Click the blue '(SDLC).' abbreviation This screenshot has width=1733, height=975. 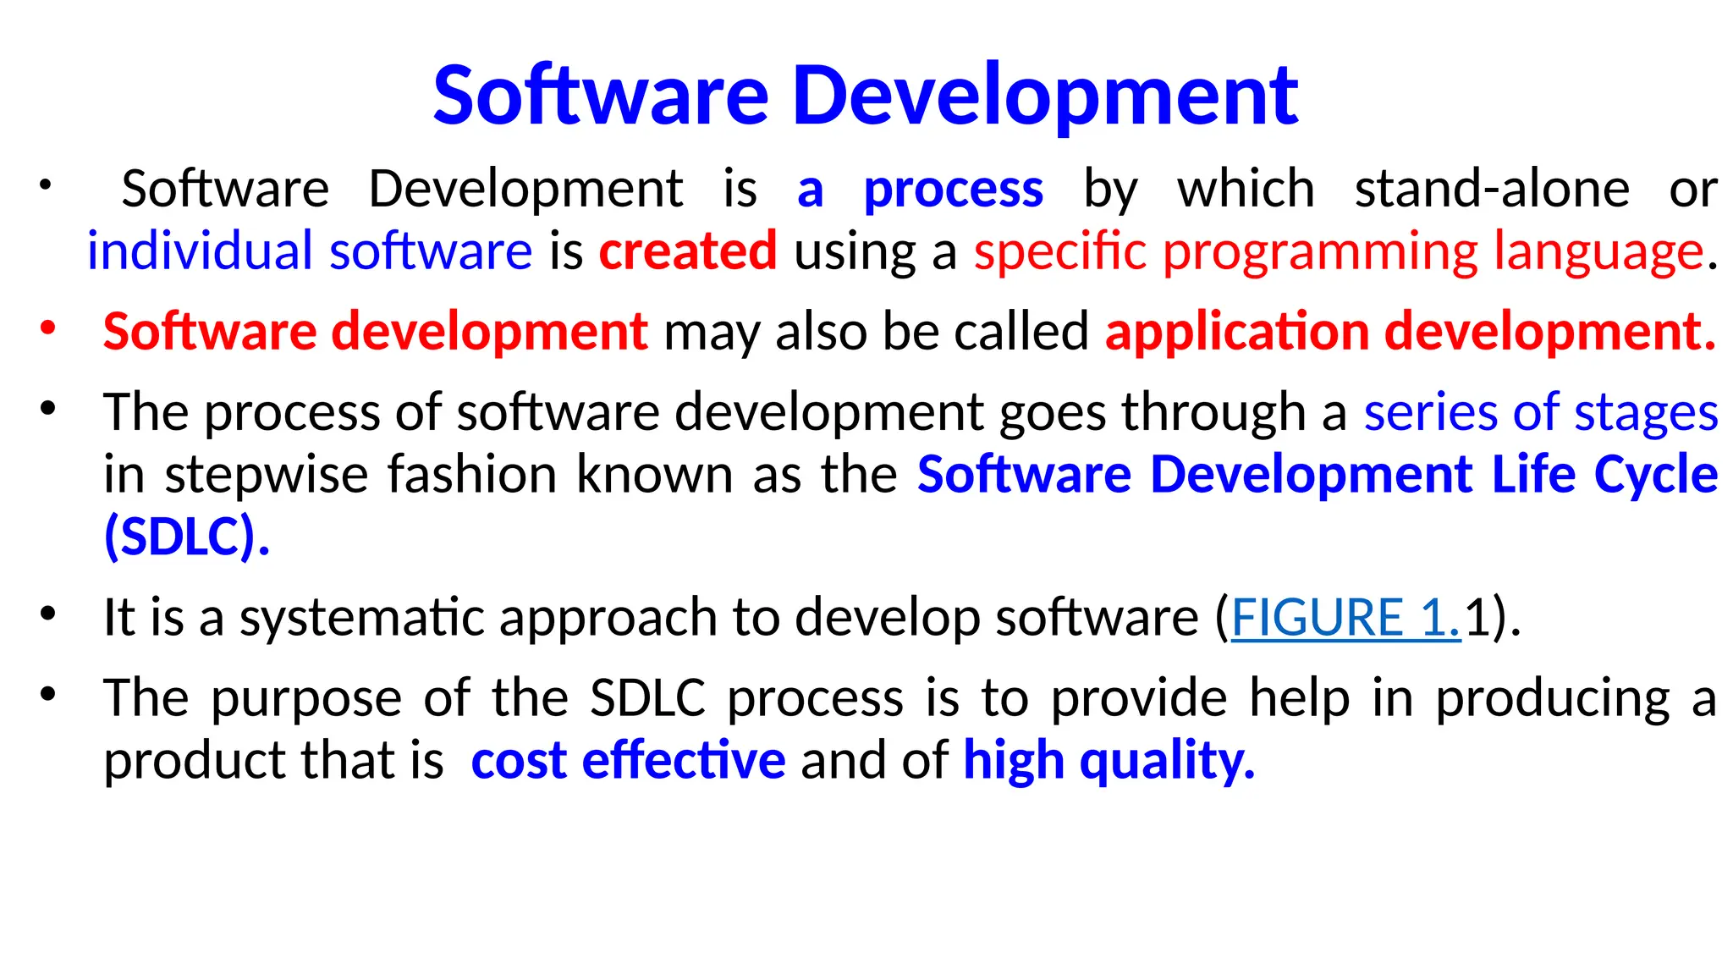[186, 537]
